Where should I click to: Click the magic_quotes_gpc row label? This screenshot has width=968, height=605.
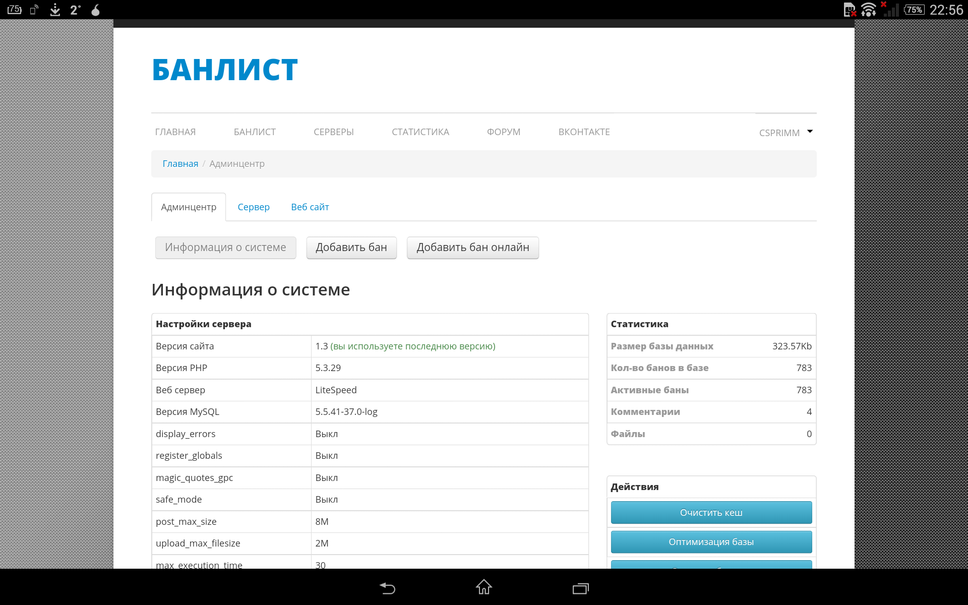coord(195,478)
